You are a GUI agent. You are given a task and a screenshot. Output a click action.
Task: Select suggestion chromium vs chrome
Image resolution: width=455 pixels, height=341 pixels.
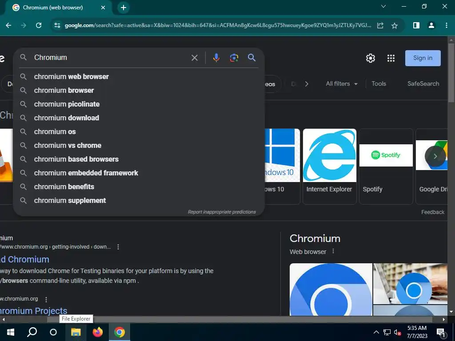click(139, 146)
